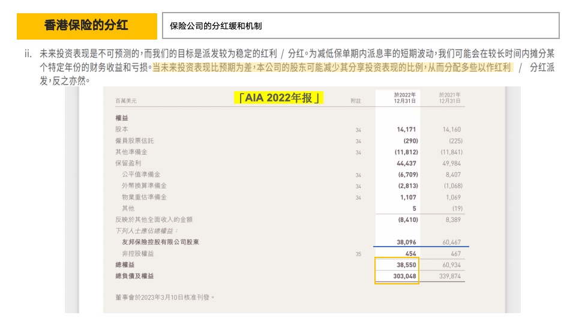Click the paragraph marker 'ii.'
The height and width of the screenshot is (324, 576).
pos(28,54)
